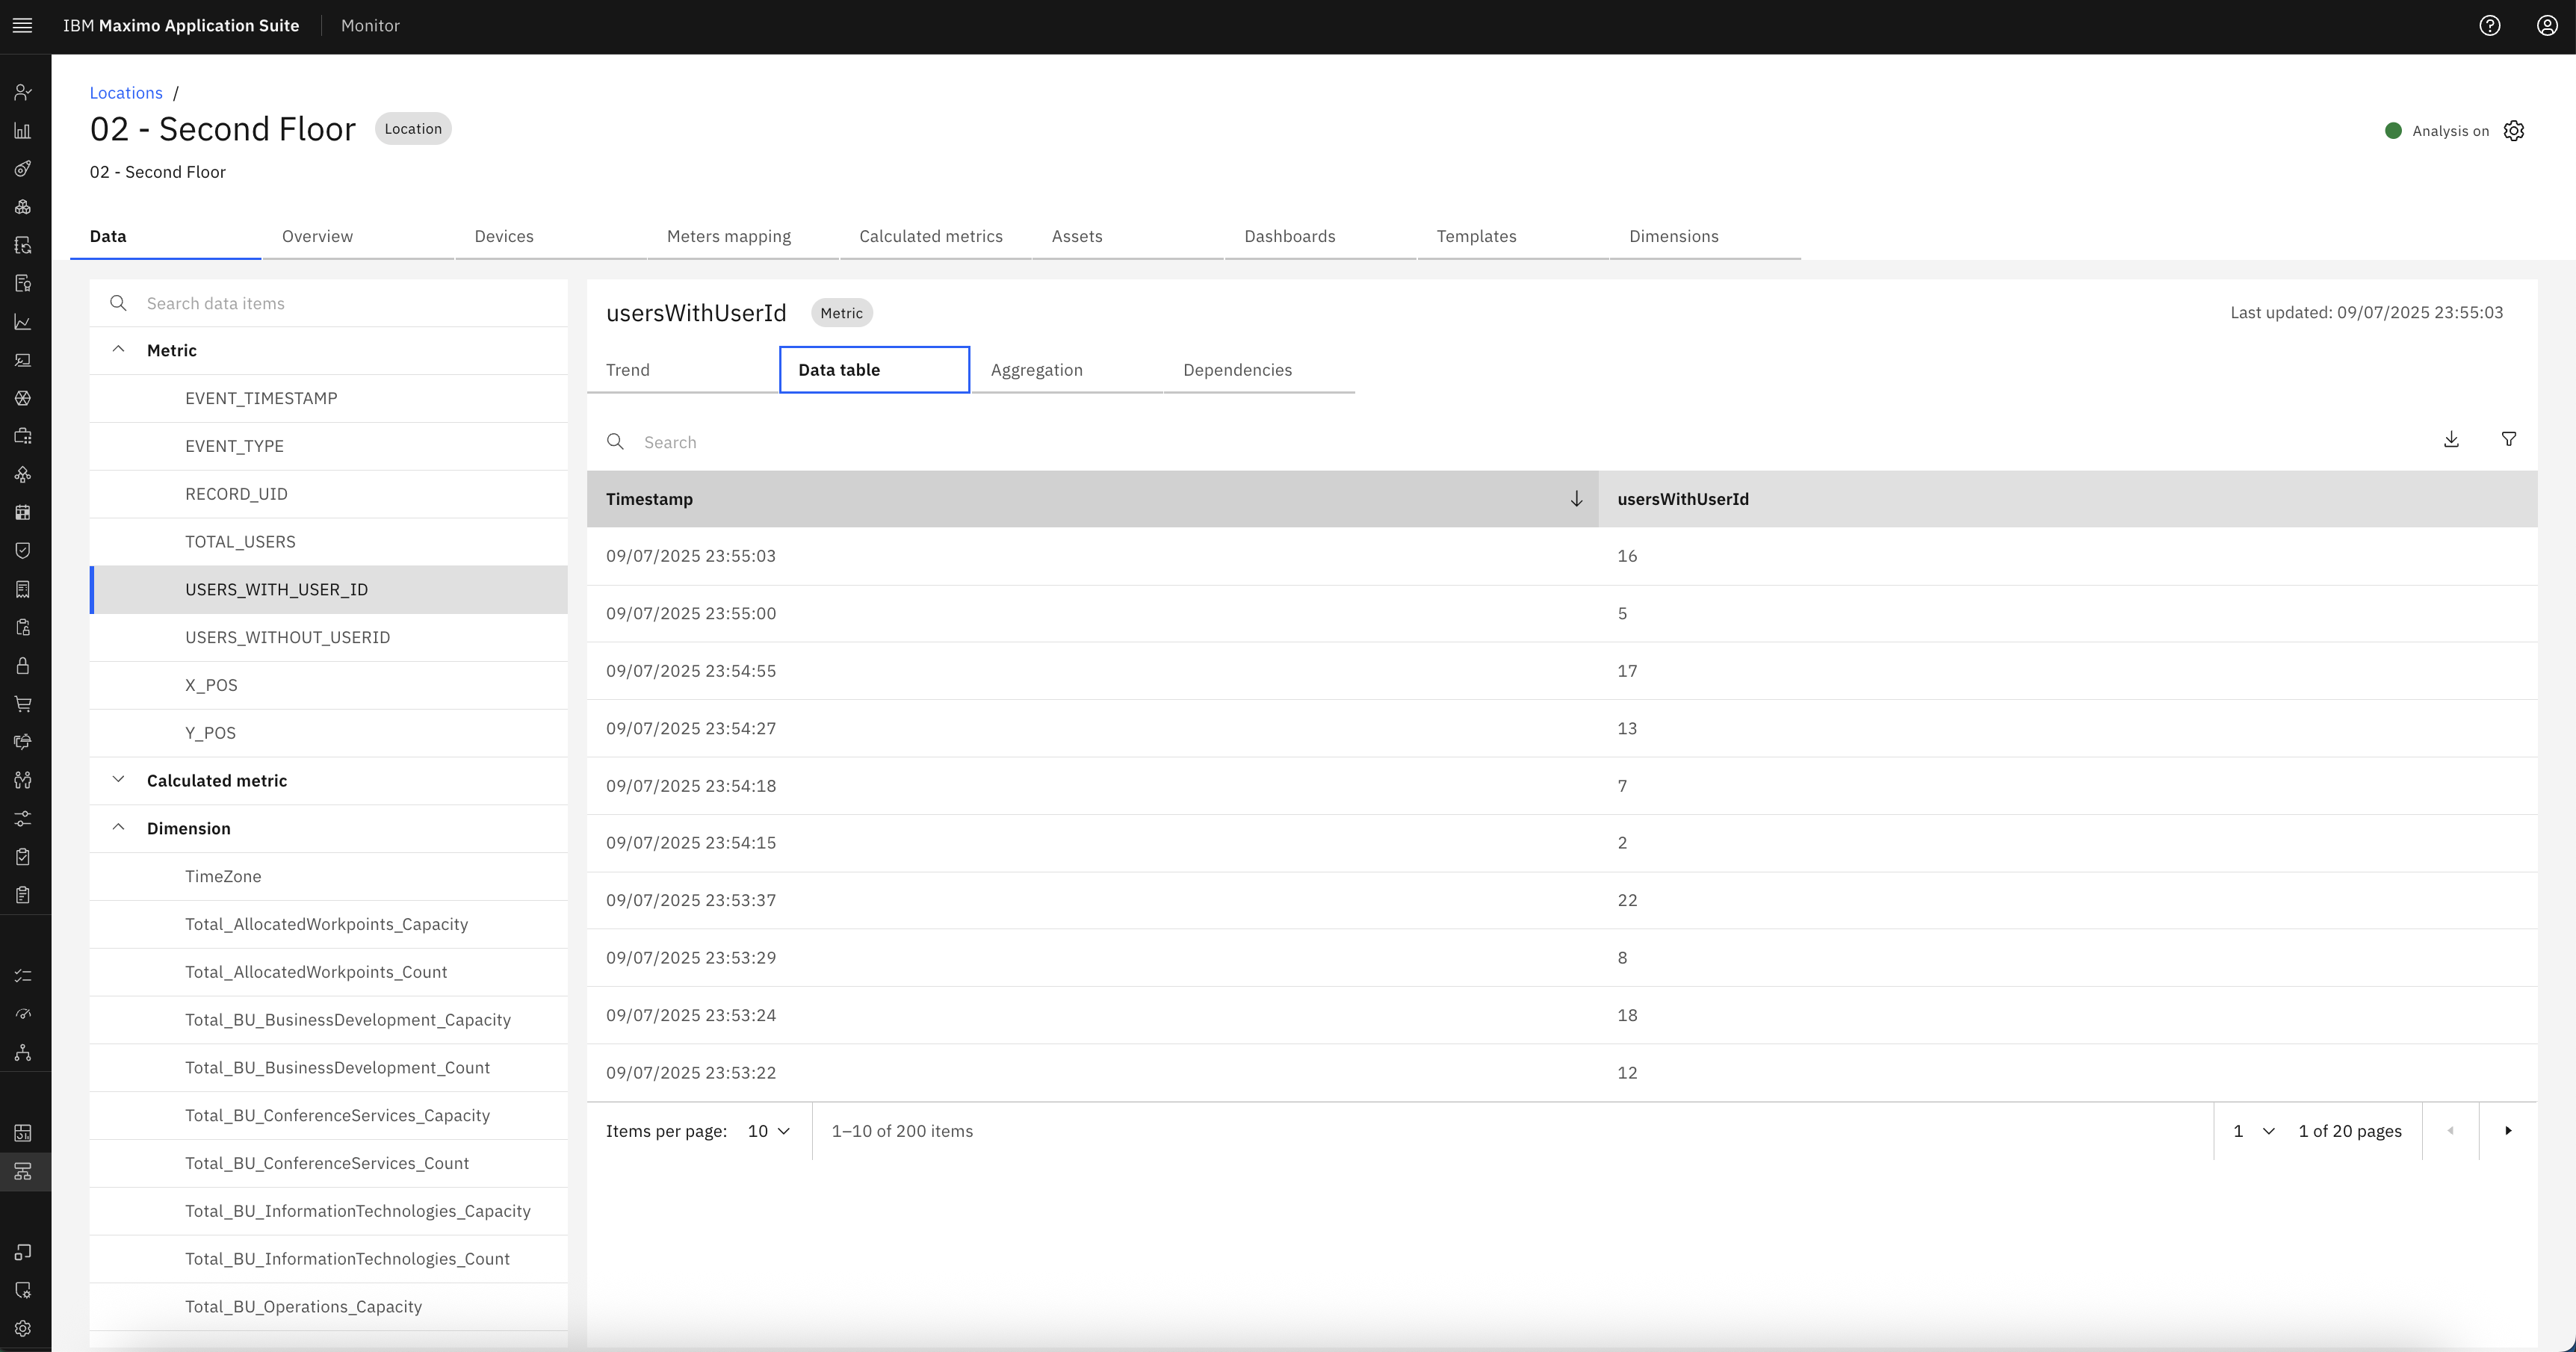
Task: Open the Dimensions tab
Action: click(x=1706, y=237)
